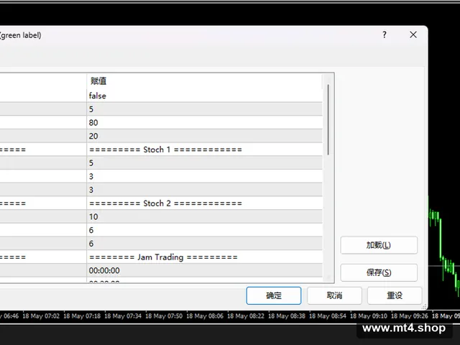The width and height of the screenshot is (460, 345).
Task: Select the value 3 directly under Stoch 1's 5
Action: pos(204,176)
